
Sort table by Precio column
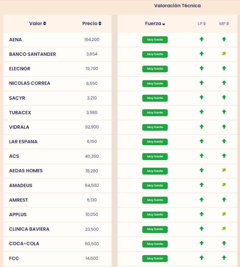click(92, 23)
